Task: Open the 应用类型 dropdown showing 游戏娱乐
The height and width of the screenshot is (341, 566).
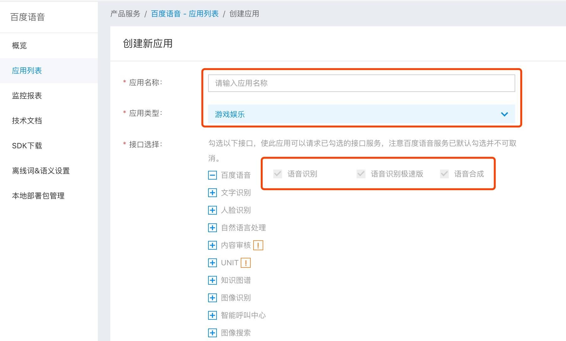Action: pyautogui.click(x=361, y=114)
